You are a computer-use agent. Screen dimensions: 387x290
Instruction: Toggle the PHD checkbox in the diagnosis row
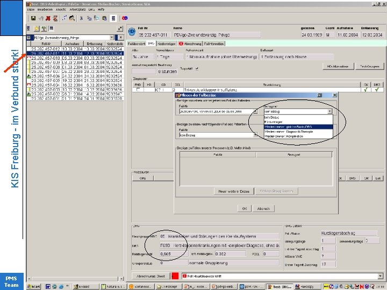pyautogui.click(x=138, y=90)
